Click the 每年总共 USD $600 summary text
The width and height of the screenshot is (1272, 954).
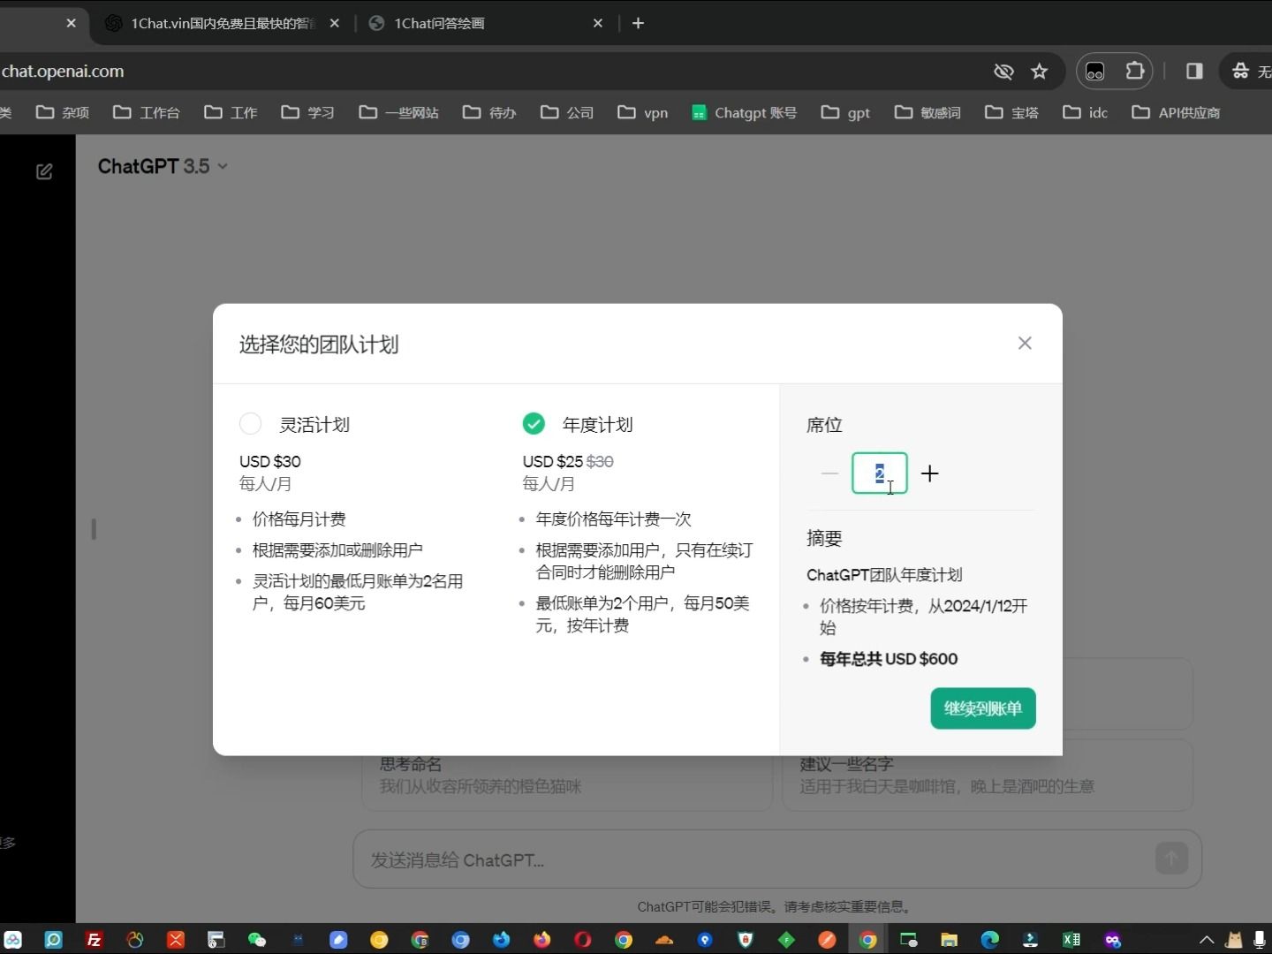889,659
